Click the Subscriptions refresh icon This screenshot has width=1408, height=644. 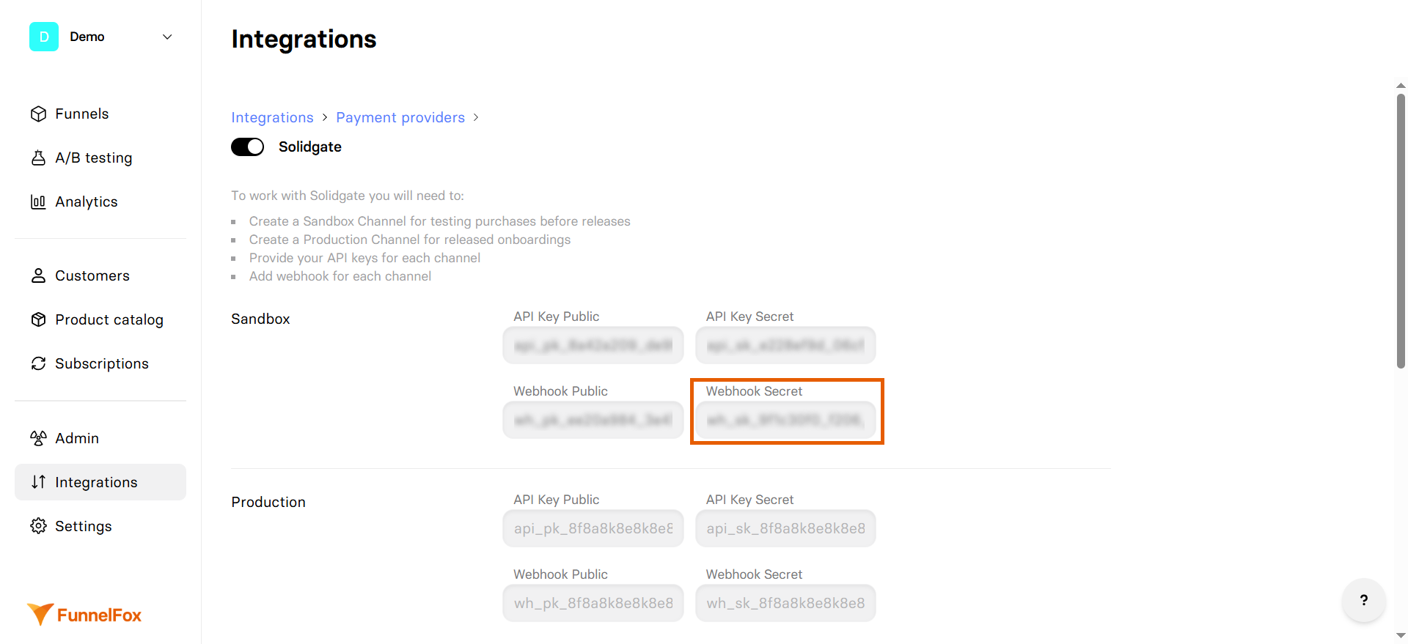[38, 363]
